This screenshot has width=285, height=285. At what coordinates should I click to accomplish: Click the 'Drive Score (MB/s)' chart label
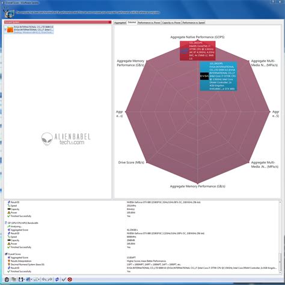(x=131, y=163)
